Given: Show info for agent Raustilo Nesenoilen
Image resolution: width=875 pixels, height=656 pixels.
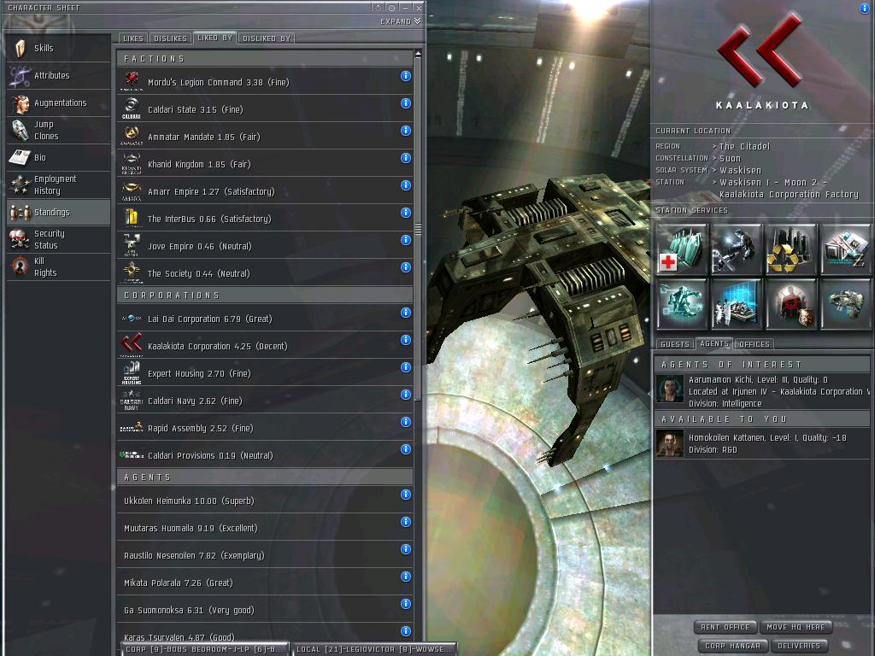Looking at the screenshot, I should 406,549.
